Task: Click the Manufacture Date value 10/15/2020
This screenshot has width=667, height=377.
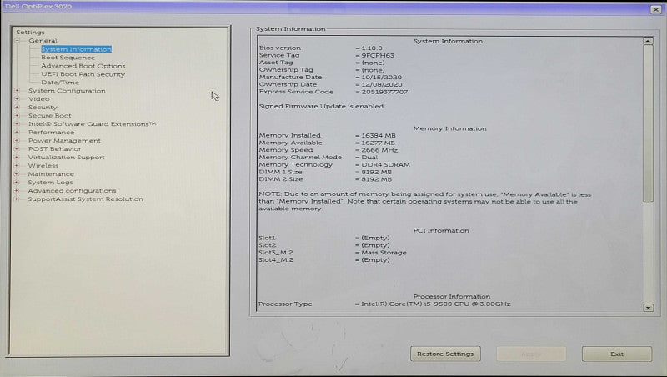Action: click(x=381, y=78)
